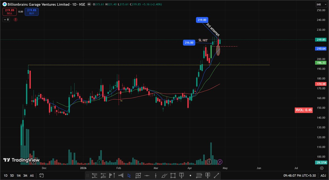
Task: Click the 210.64 blue axis label
Action: 321,49
